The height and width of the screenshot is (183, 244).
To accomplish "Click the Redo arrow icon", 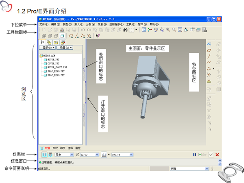I will pos(89,30).
